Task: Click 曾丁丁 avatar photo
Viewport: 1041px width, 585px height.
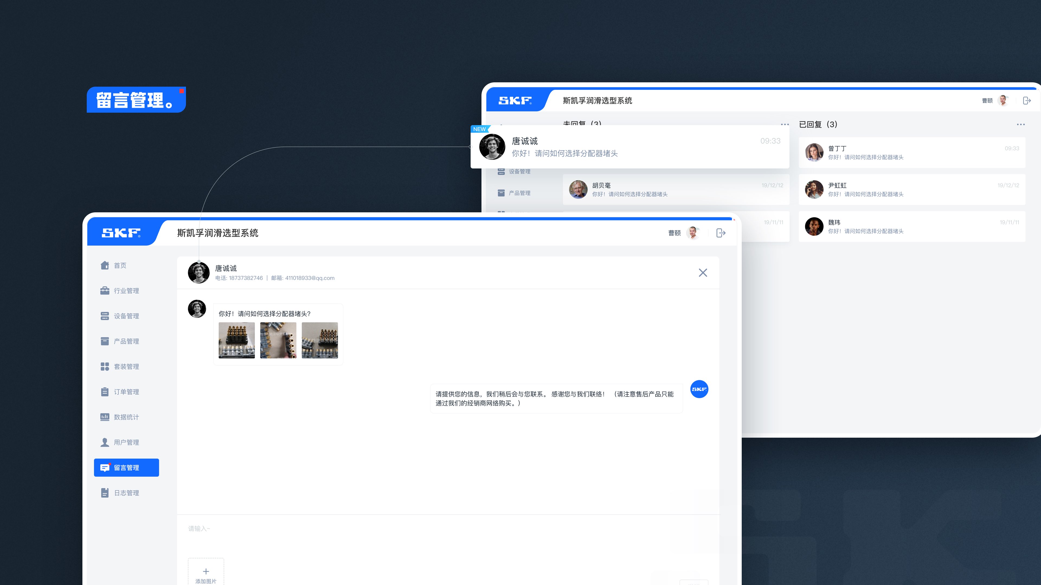Action: click(814, 152)
